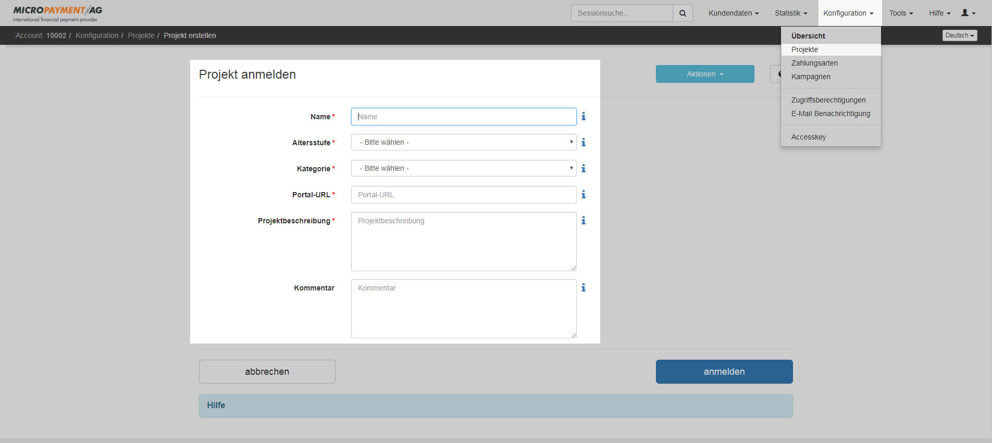Viewport: 992px width, 443px height.
Task: Expand the Aktionen dropdown button
Action: point(704,74)
